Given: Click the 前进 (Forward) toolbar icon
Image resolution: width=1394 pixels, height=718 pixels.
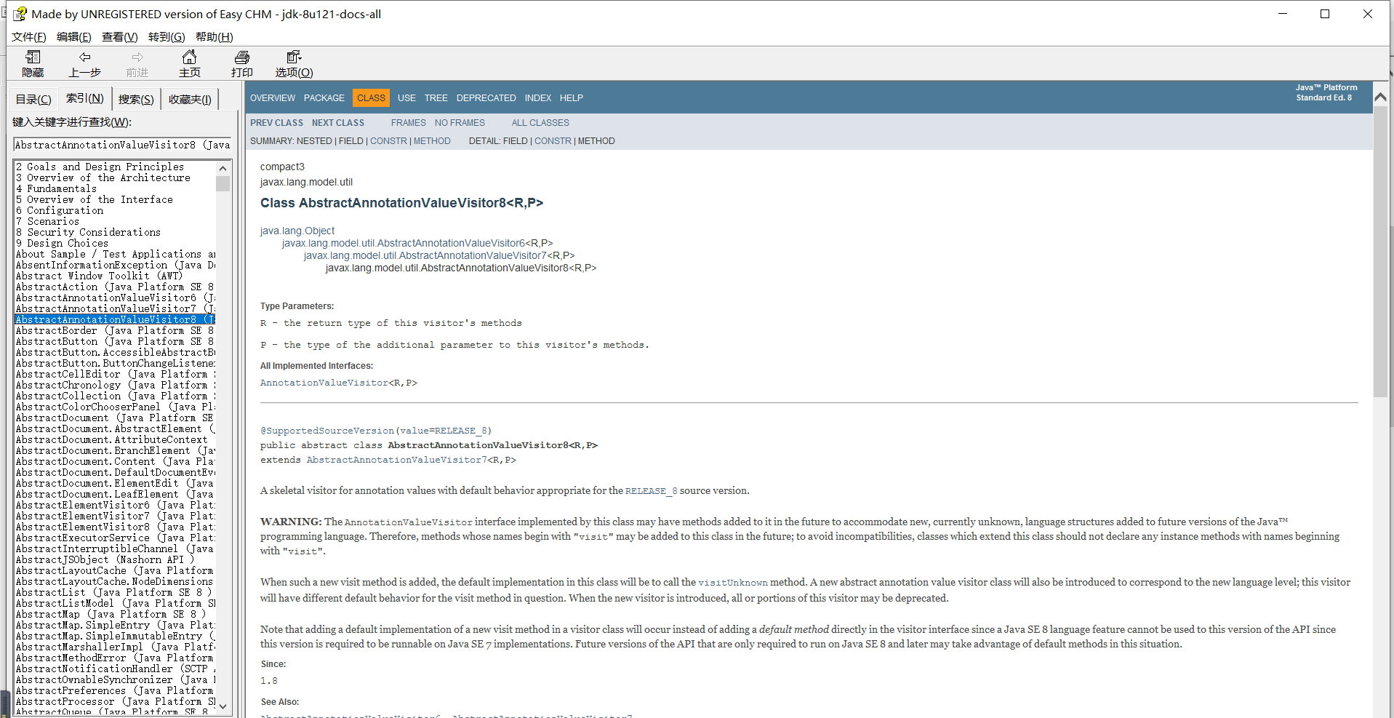Looking at the screenshot, I should (x=137, y=63).
